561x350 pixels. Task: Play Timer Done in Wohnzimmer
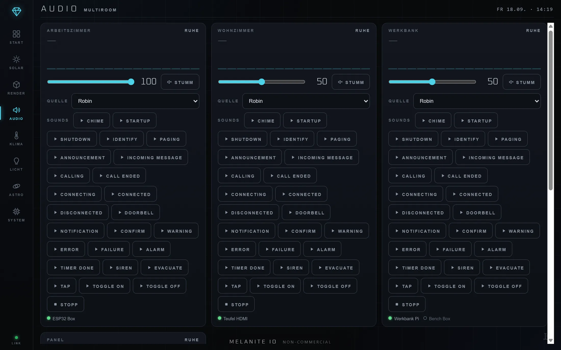(x=244, y=268)
